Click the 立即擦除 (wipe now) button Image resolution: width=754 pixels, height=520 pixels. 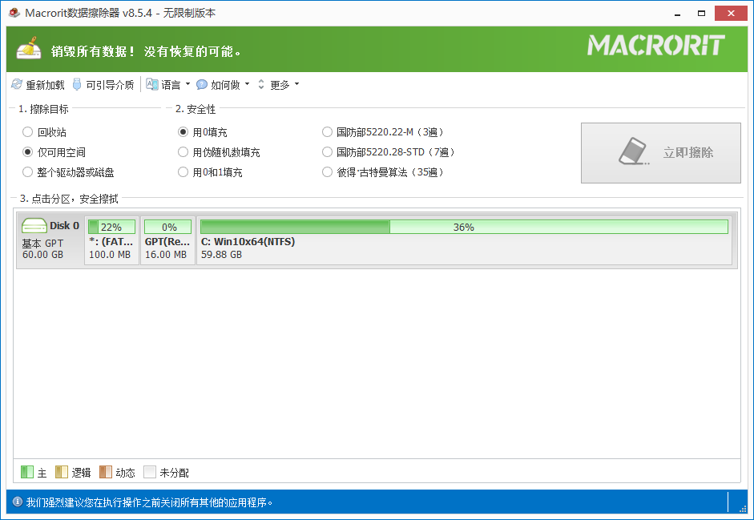(661, 153)
